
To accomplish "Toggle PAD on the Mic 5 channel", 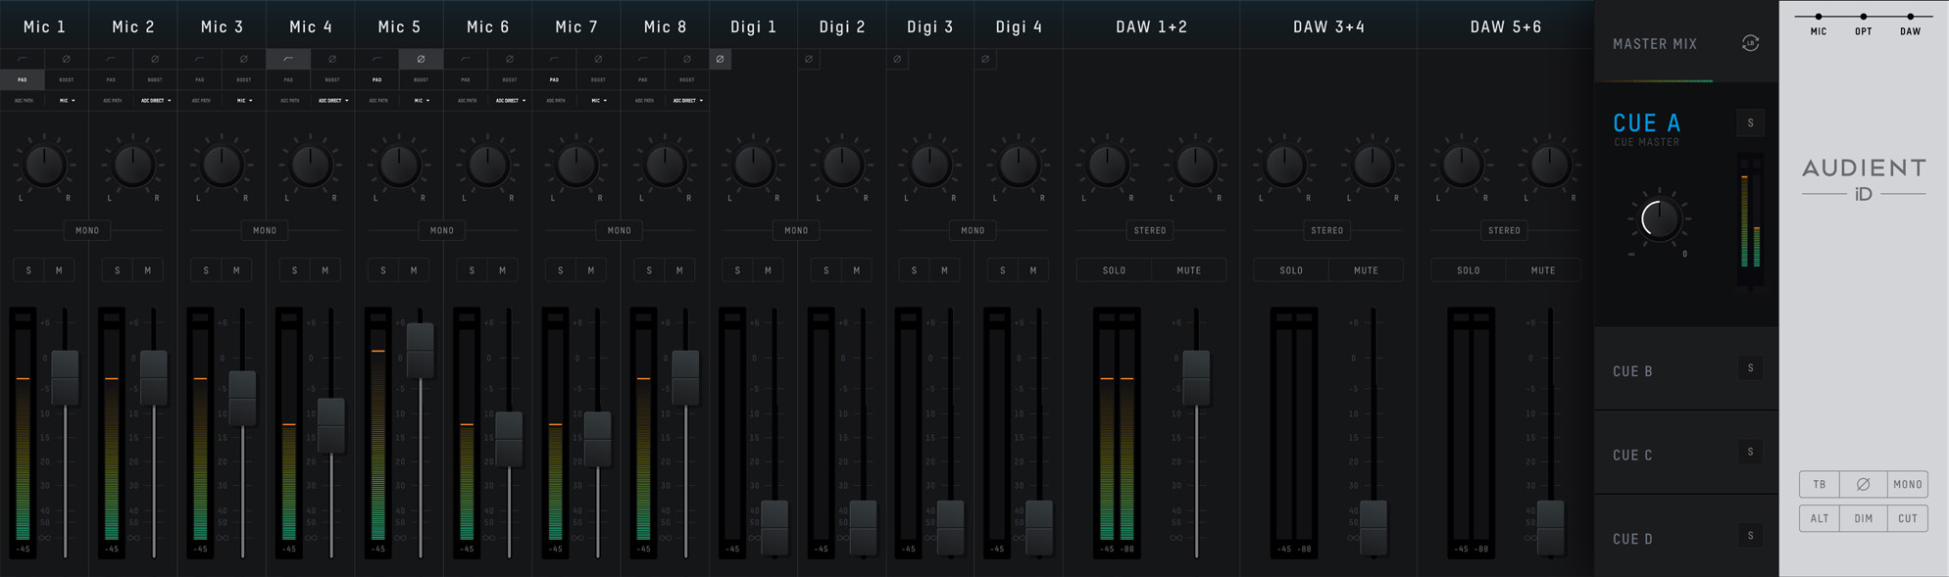I will click(377, 79).
